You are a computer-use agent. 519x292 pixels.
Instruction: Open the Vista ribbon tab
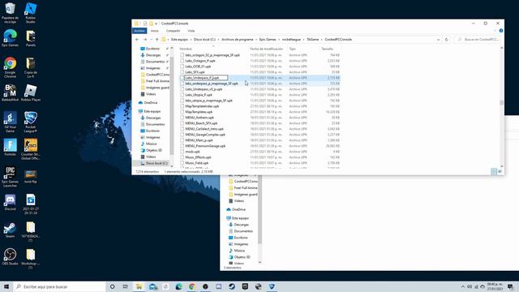(x=191, y=31)
